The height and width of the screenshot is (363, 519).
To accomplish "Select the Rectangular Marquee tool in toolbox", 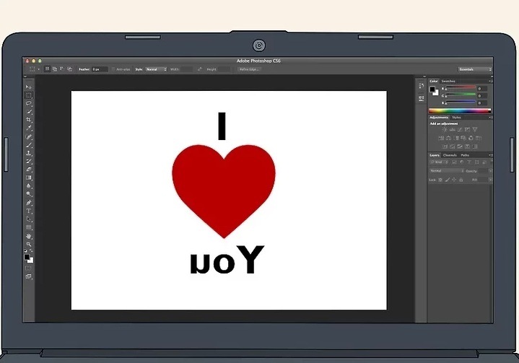I will [28, 95].
